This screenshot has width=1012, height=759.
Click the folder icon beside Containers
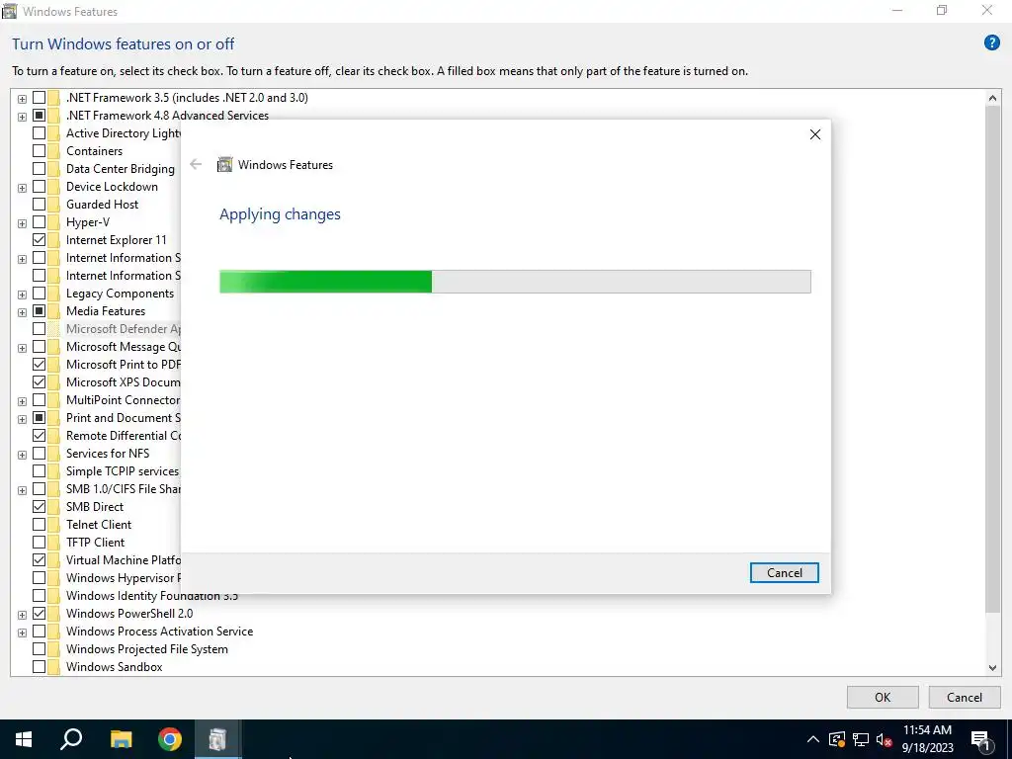(x=53, y=151)
